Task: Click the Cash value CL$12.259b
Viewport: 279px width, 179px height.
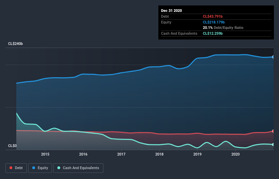Action: (213, 33)
